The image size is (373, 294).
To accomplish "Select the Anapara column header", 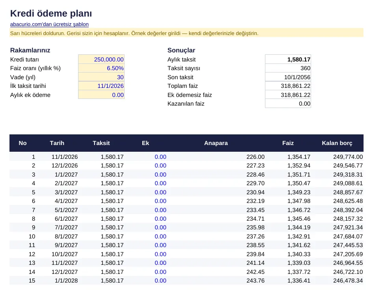I will [x=216, y=143].
